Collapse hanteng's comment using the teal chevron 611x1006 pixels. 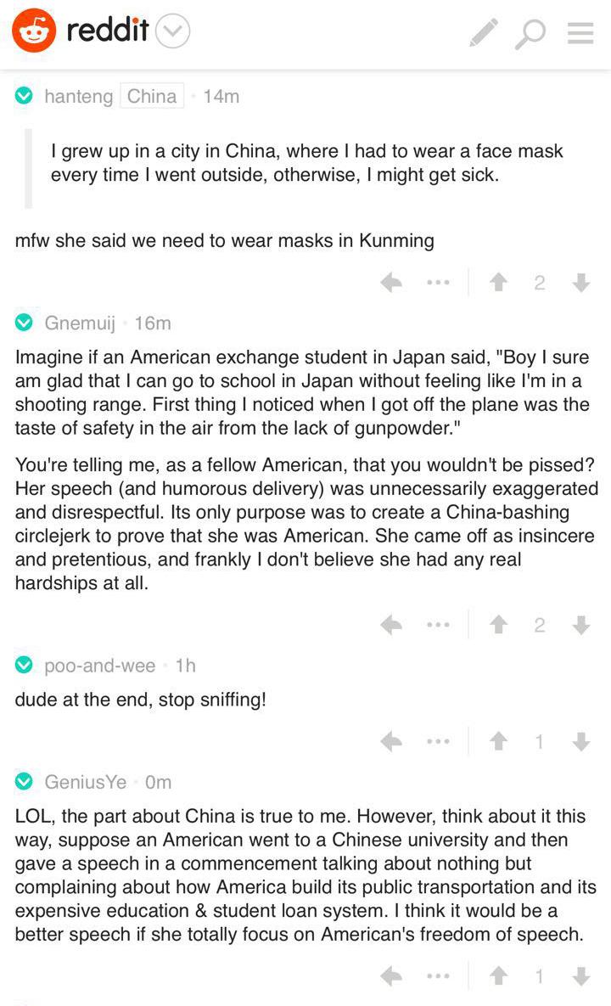tap(25, 96)
